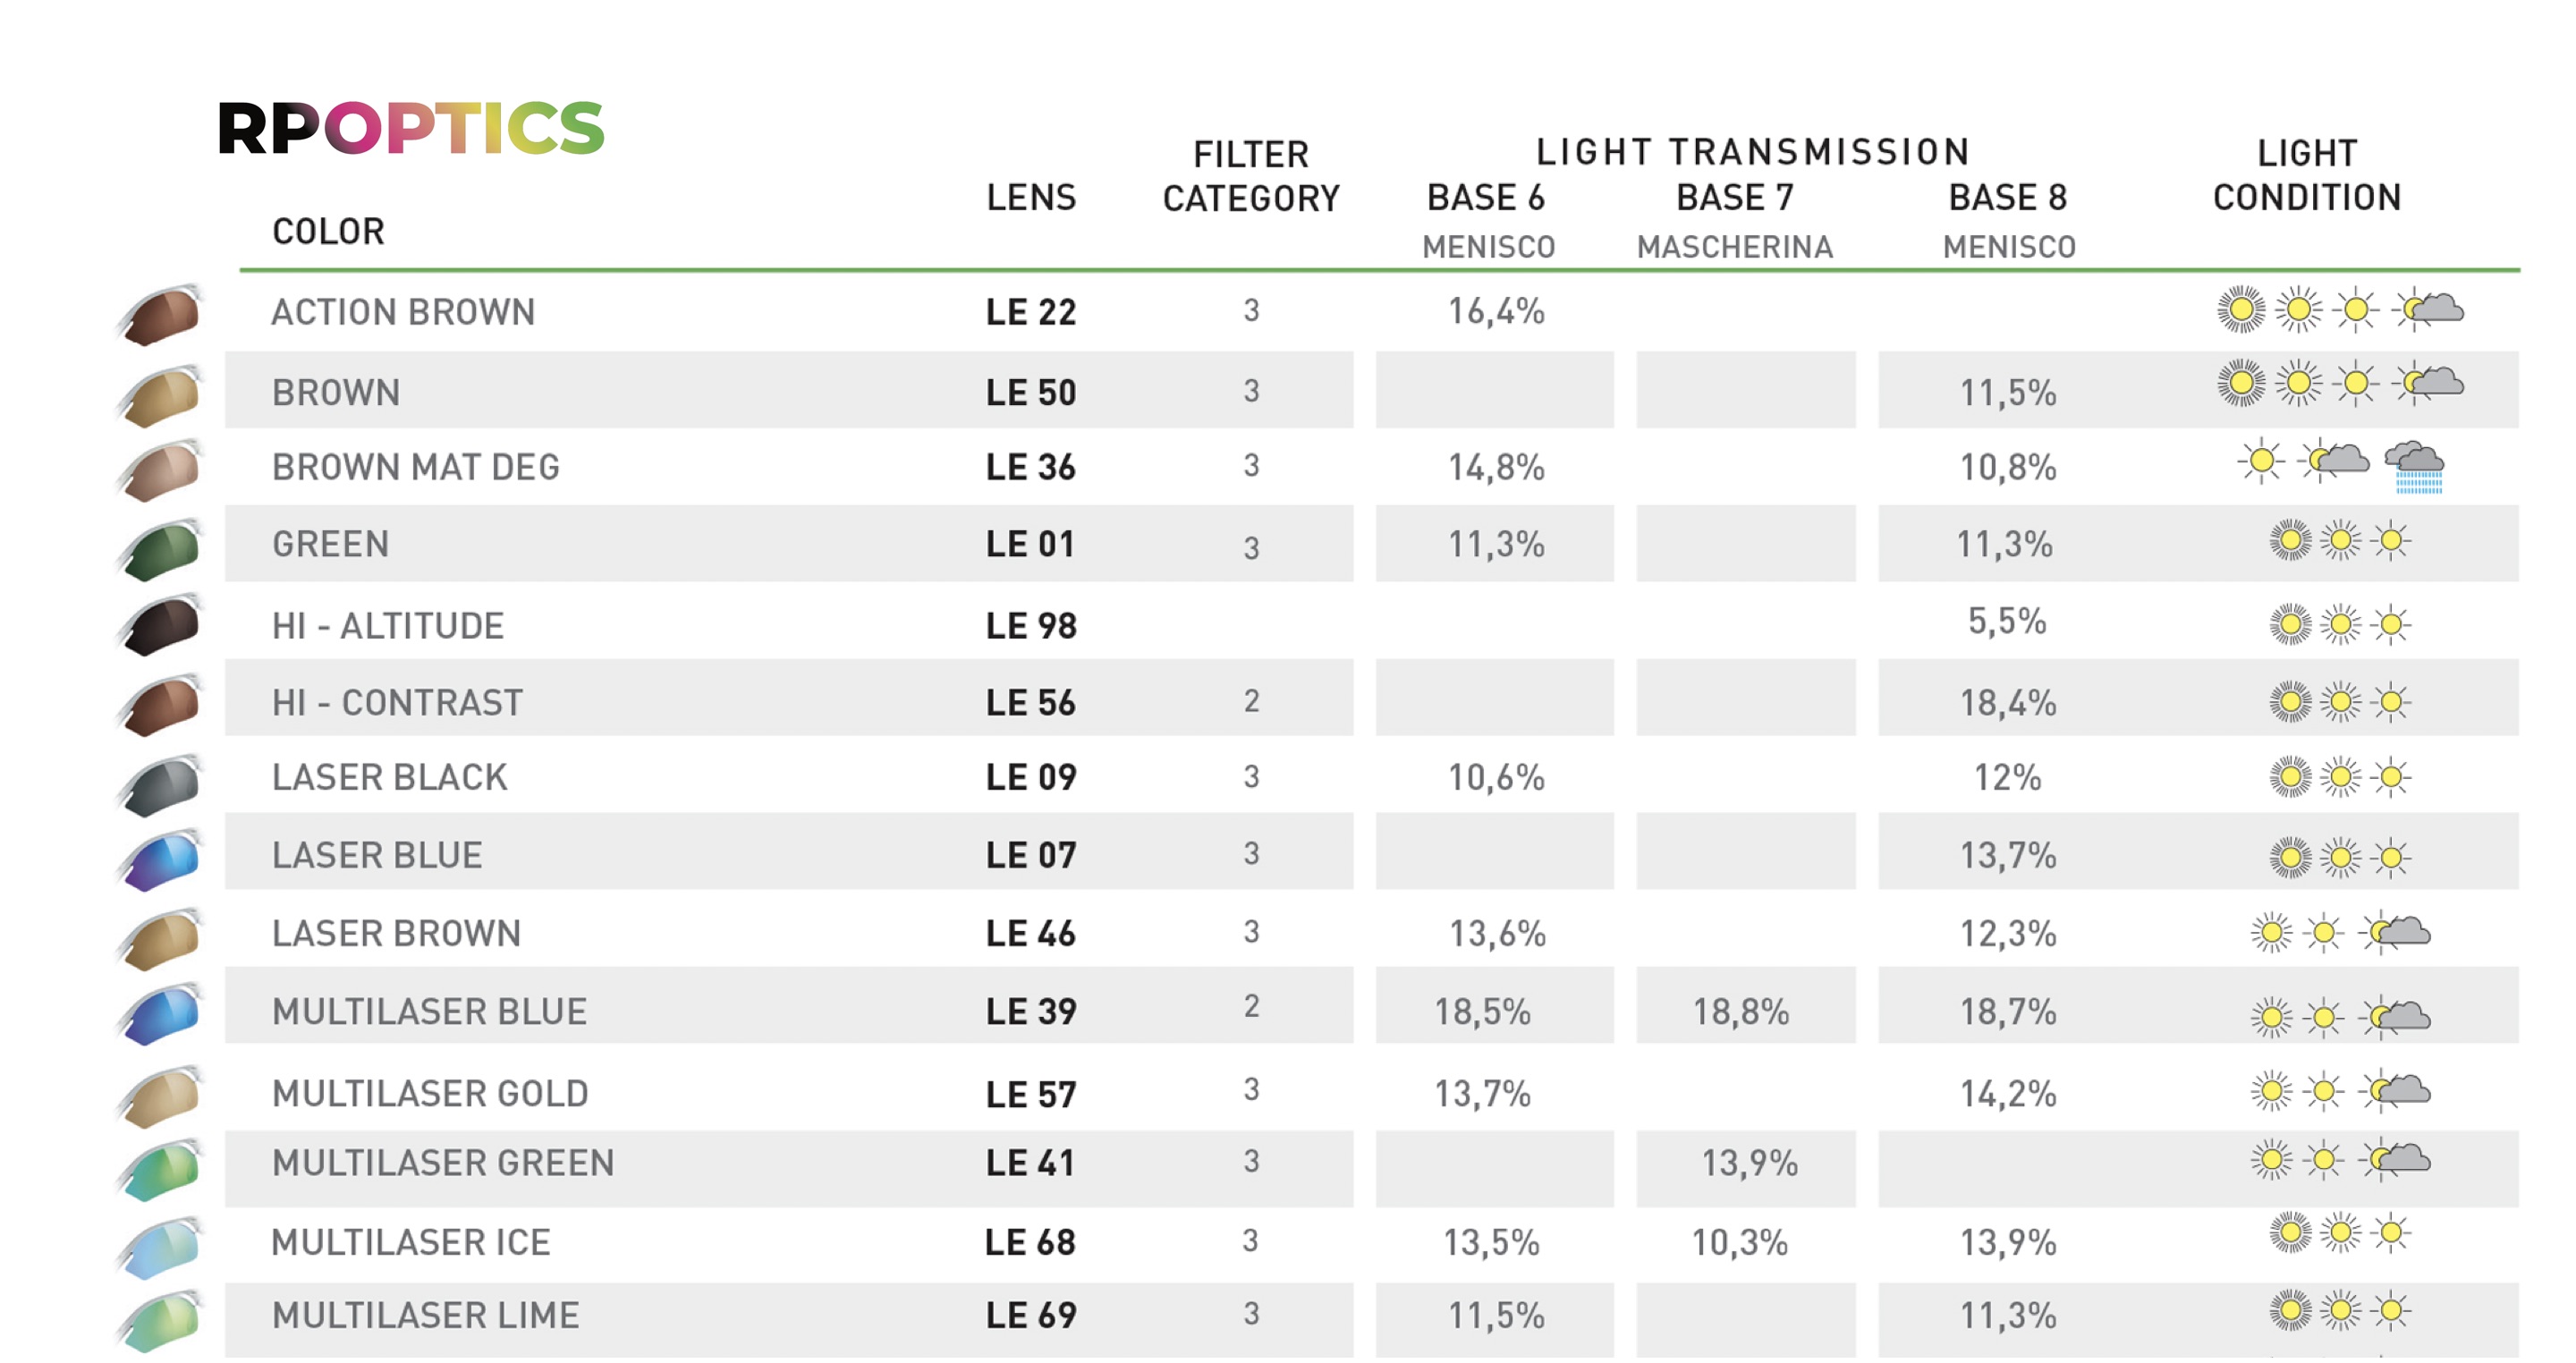2576x1363 pixels.
Task: Click the 18,8% value in Multilaser Blue row
Action: pyautogui.click(x=1741, y=1012)
